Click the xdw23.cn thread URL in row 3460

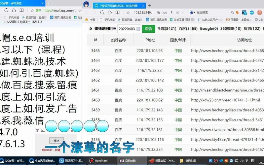coord(225,100)
